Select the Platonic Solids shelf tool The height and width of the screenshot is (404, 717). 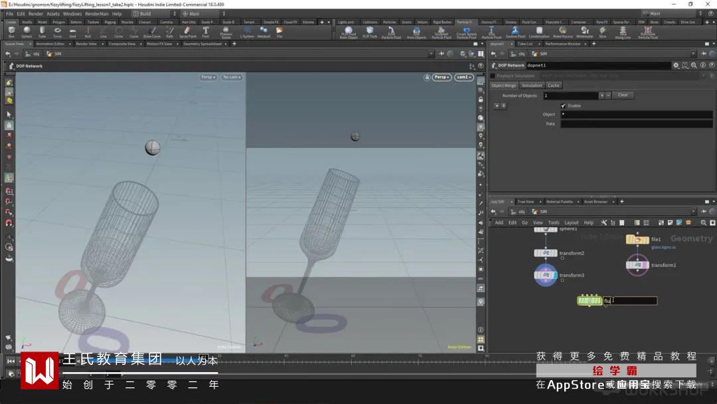point(226,32)
